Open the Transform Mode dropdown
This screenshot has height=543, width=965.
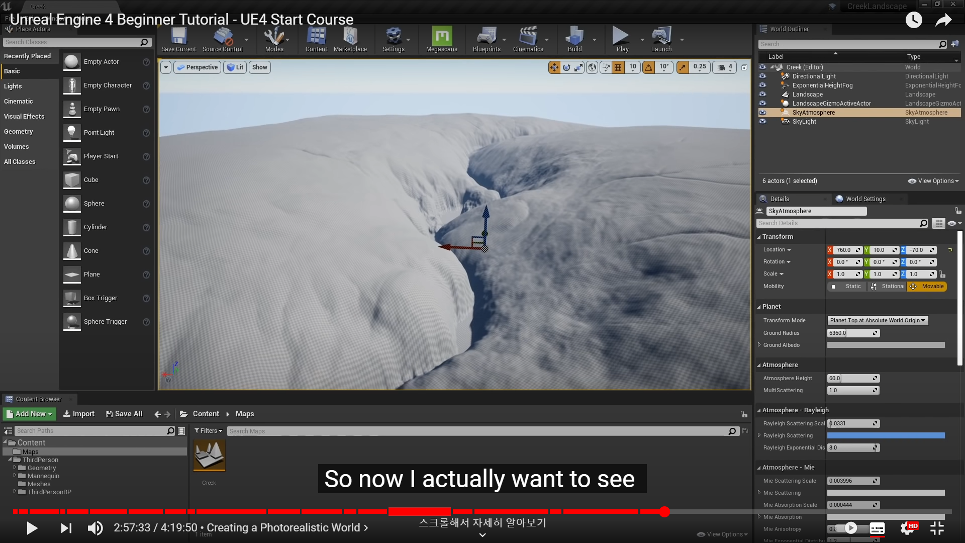877,321
